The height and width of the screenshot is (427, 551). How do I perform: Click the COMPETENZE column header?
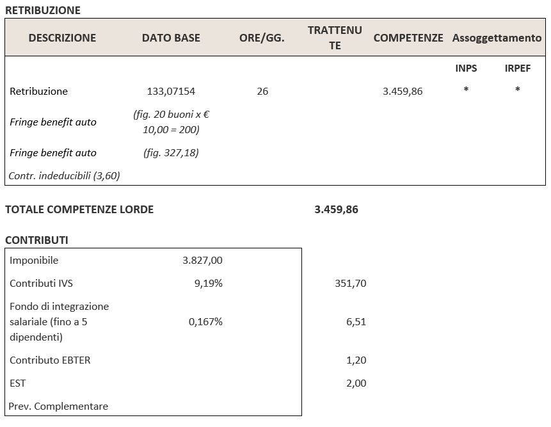[x=408, y=38]
